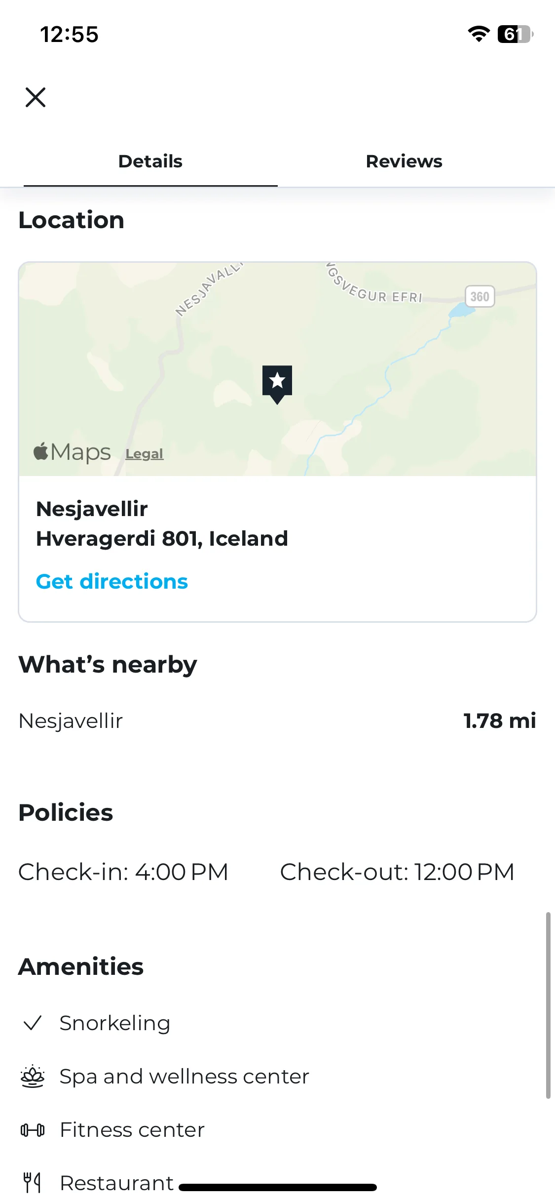Tap the Wi-Fi status icon

pos(479,34)
